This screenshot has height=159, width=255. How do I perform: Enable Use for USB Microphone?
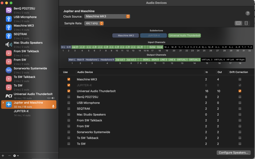tap(69, 103)
